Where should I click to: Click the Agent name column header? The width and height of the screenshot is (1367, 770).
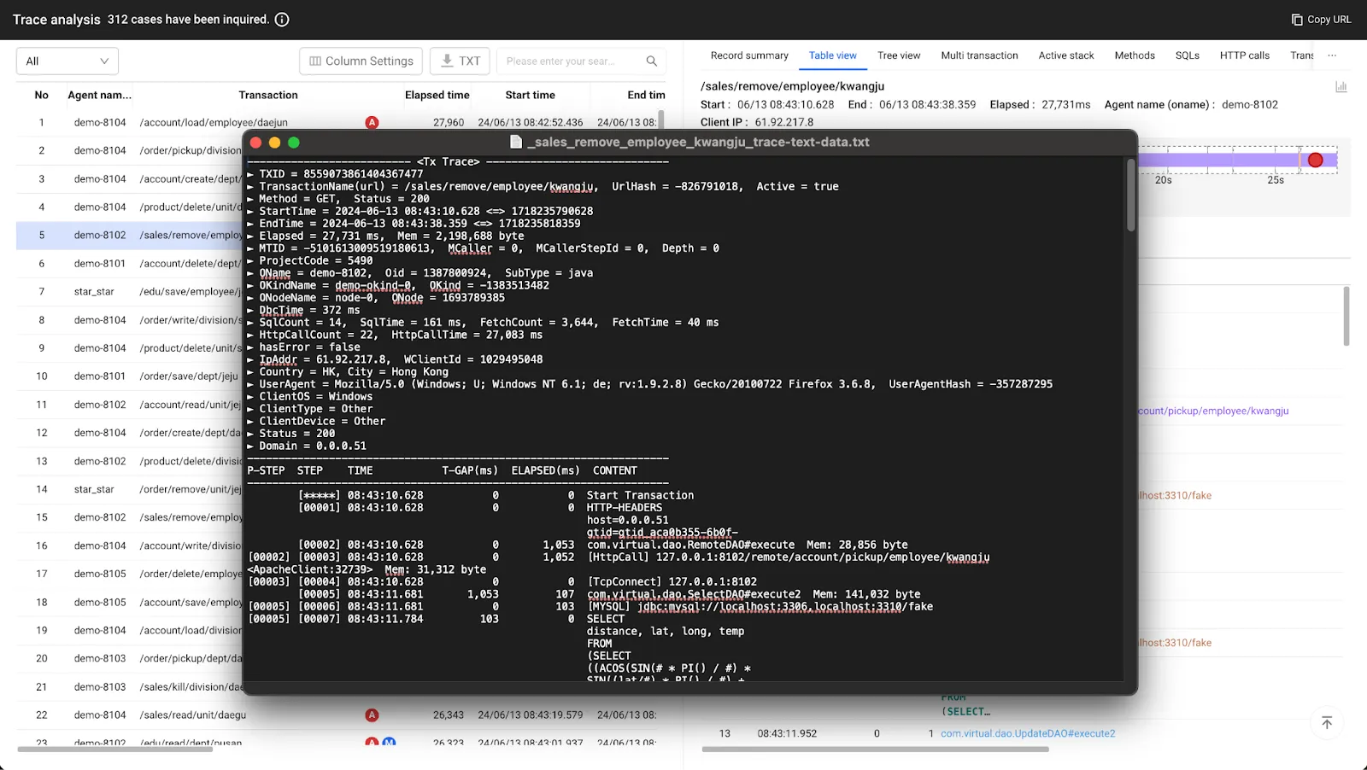pyautogui.click(x=100, y=95)
